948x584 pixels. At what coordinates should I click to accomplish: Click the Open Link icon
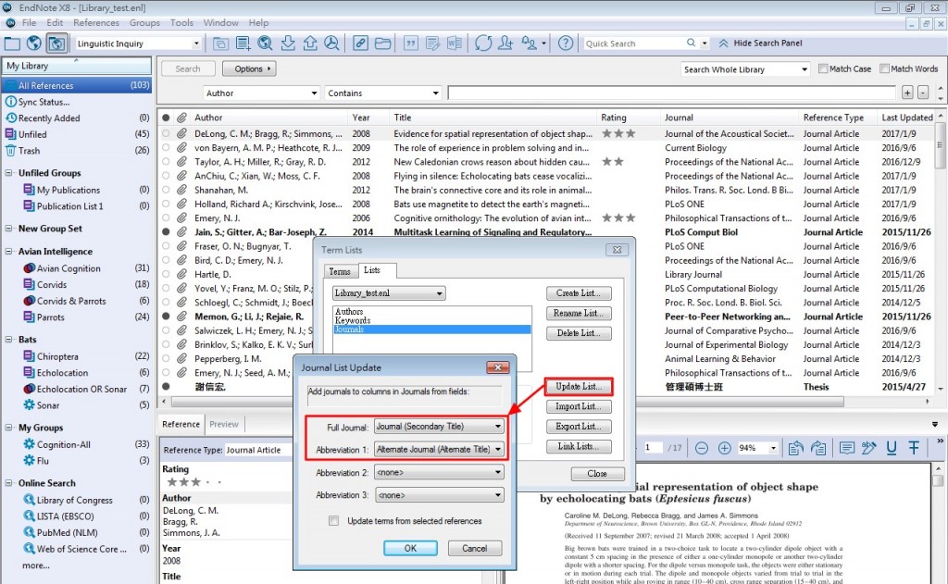pos(360,43)
